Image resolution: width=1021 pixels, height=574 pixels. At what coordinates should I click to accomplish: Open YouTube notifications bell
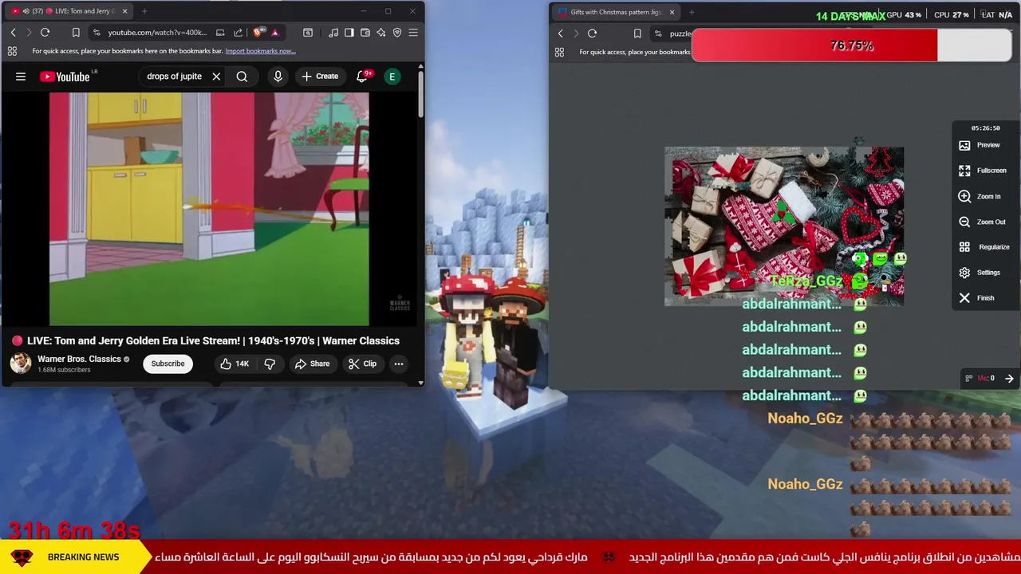point(361,77)
